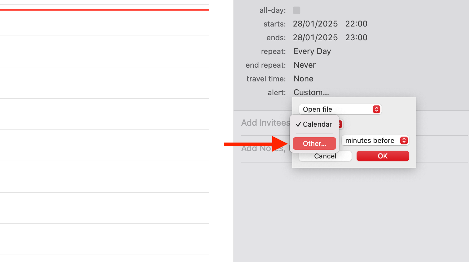Choose the Other... menu option

(x=314, y=143)
